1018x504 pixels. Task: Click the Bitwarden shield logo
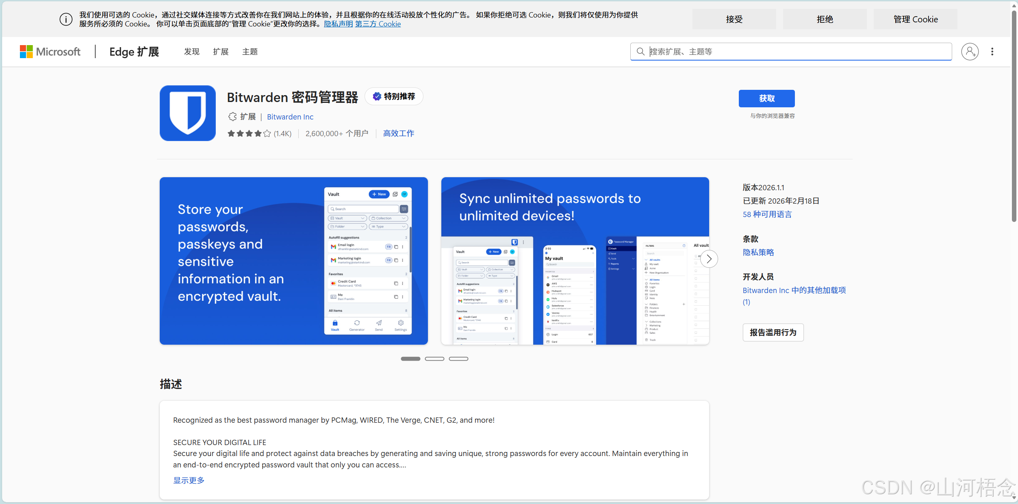187,113
